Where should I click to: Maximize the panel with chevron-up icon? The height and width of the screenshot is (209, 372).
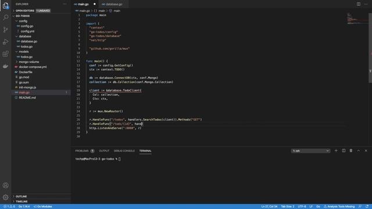[359, 151]
